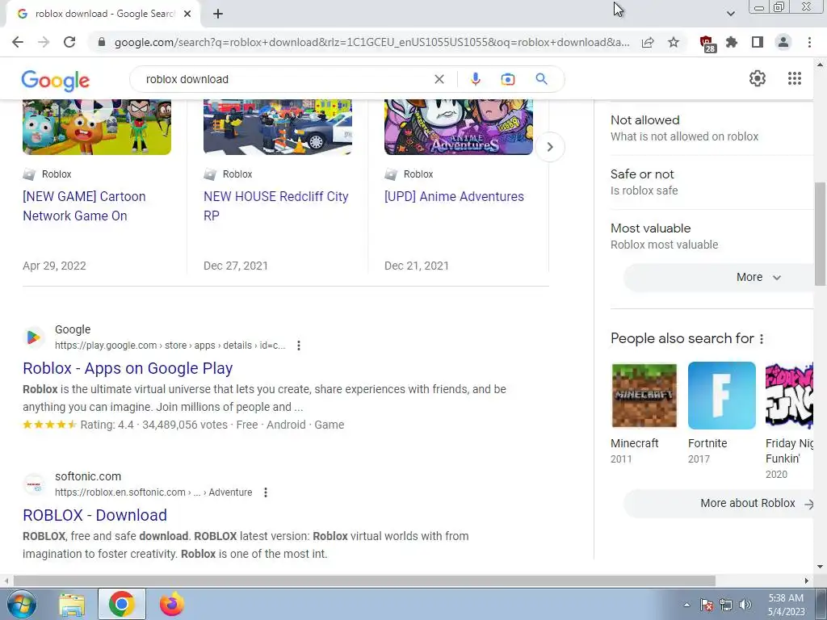Open NEW HOUSE Redcliff City RP video
Viewport: 827px width, 620px height.
click(276, 206)
